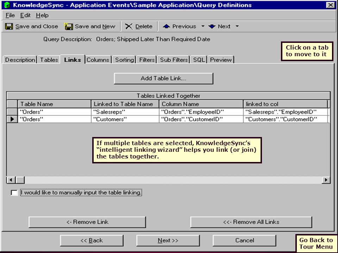Click the linked to col header
This screenshot has height=253, width=338.
[x=286, y=104]
